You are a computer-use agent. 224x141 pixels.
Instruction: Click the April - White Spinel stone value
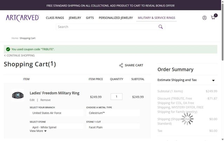click(x=56, y=126)
